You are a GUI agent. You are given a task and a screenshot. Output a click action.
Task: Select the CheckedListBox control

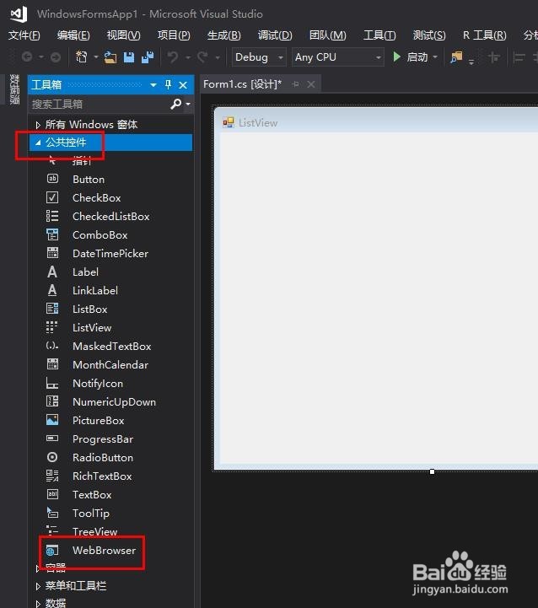(110, 217)
